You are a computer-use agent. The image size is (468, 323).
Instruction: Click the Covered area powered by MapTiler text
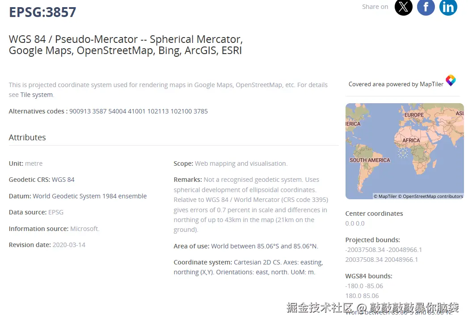396,84
